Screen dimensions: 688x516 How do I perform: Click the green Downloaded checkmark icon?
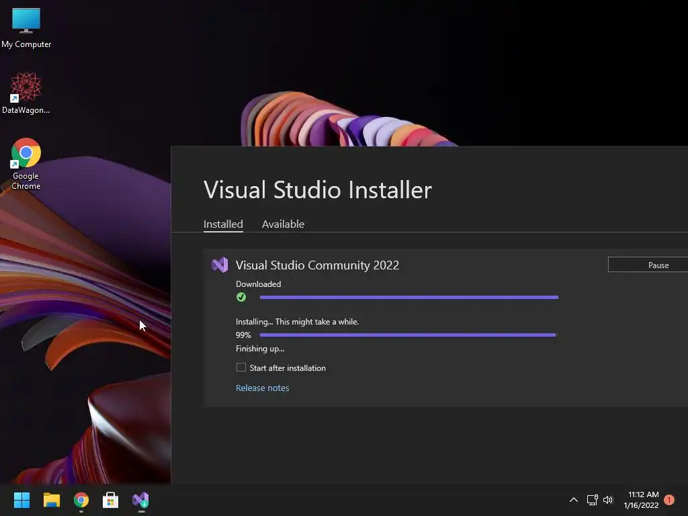pyautogui.click(x=241, y=297)
